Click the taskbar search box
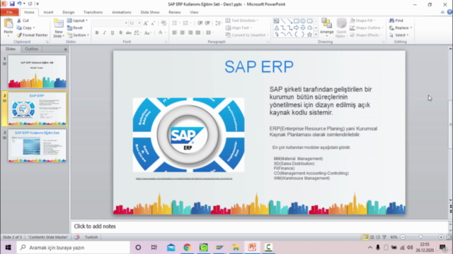Viewport: 453px width, 254px height. (x=74, y=248)
